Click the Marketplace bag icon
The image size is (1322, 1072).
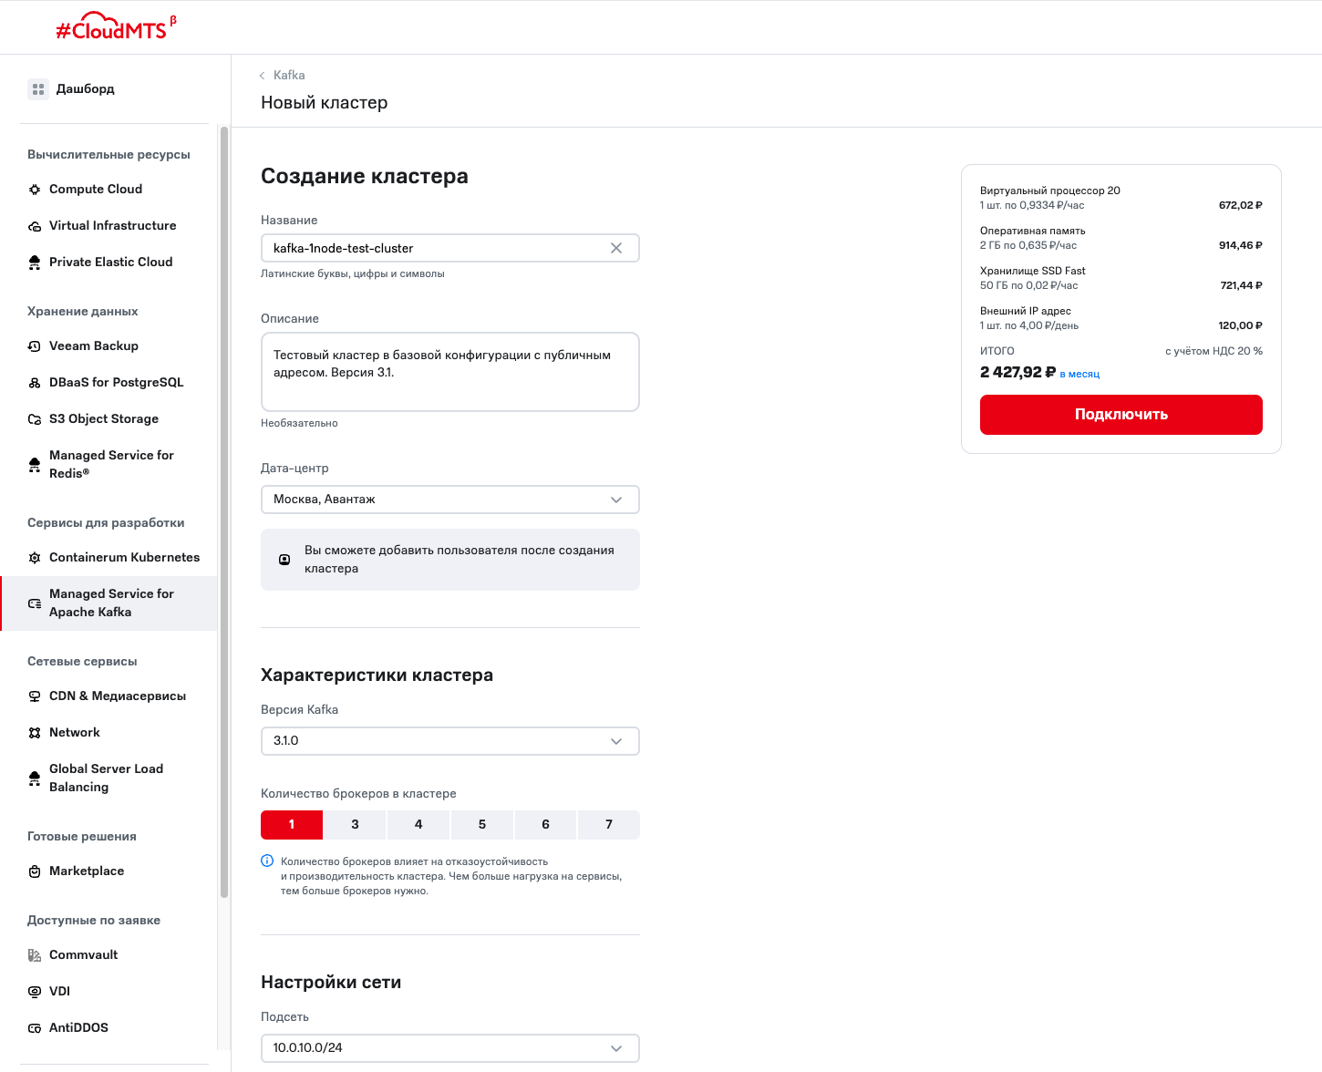click(35, 871)
